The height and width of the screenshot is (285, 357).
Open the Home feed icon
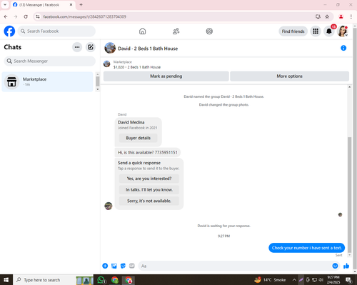click(x=142, y=31)
